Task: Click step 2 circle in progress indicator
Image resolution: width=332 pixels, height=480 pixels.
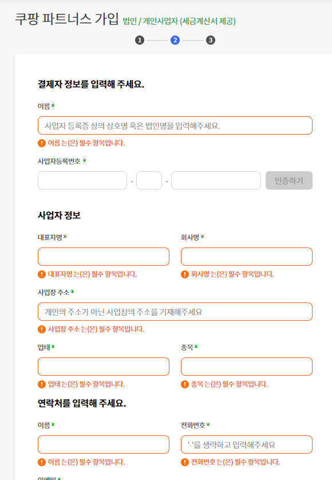Action: (x=175, y=40)
